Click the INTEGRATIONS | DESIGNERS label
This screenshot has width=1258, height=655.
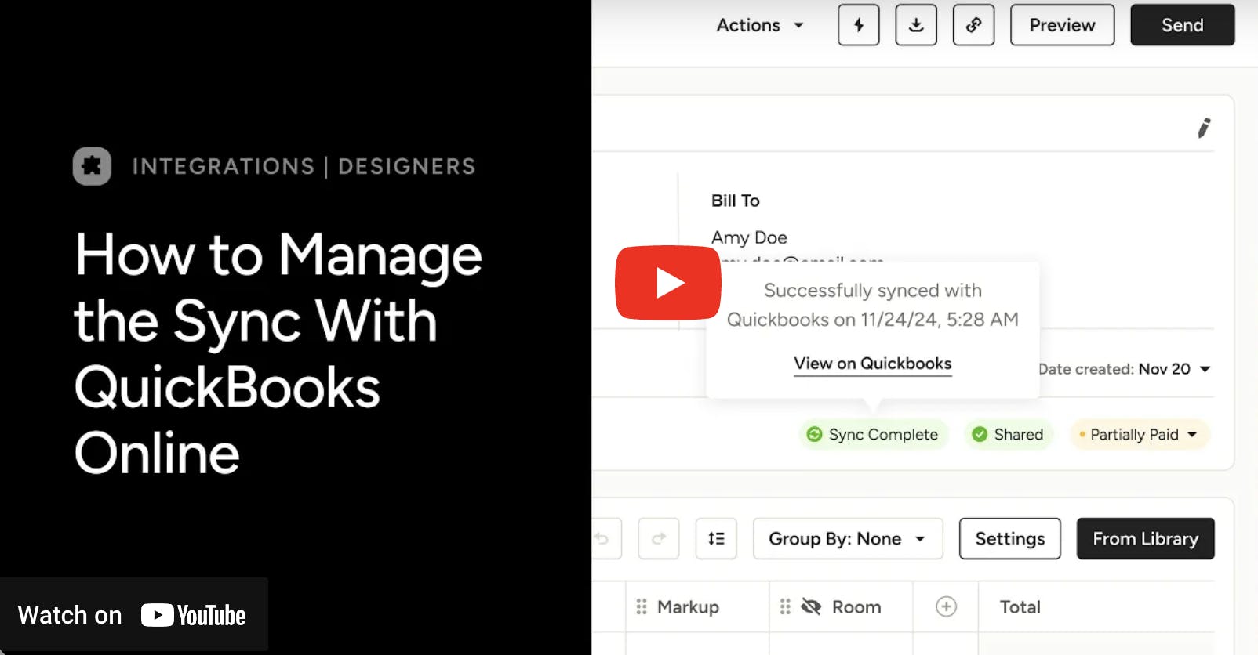(304, 166)
